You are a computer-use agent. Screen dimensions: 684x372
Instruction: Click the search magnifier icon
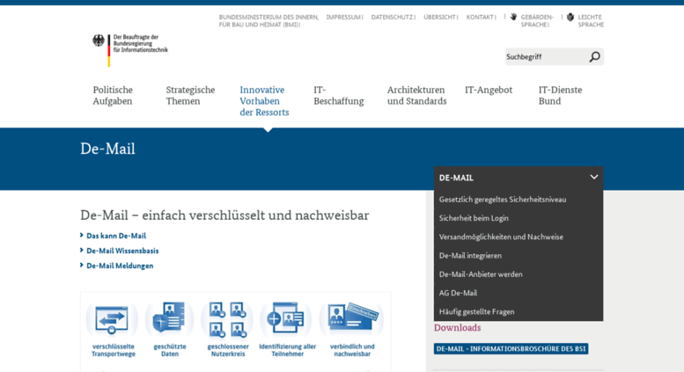(x=594, y=56)
